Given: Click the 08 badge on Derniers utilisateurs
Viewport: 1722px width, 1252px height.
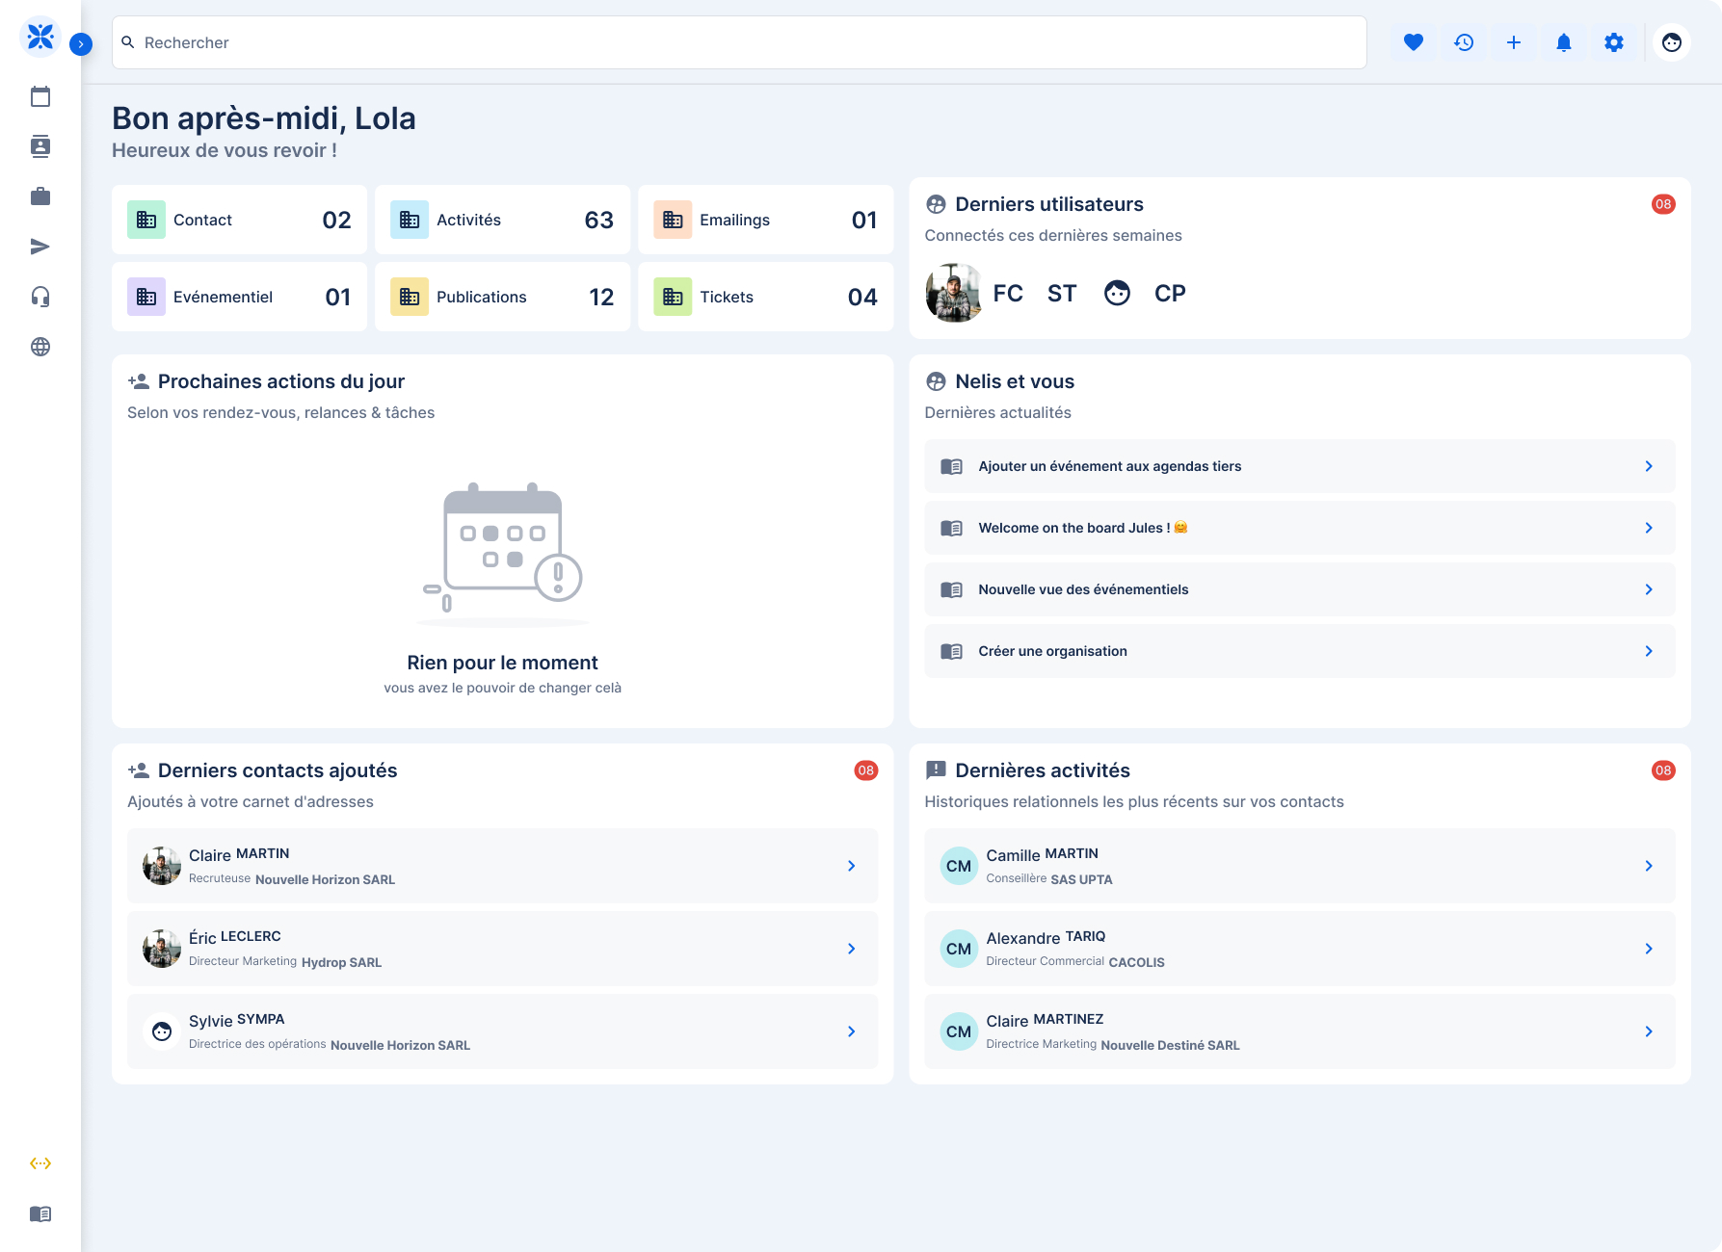Looking at the screenshot, I should pos(1663,204).
